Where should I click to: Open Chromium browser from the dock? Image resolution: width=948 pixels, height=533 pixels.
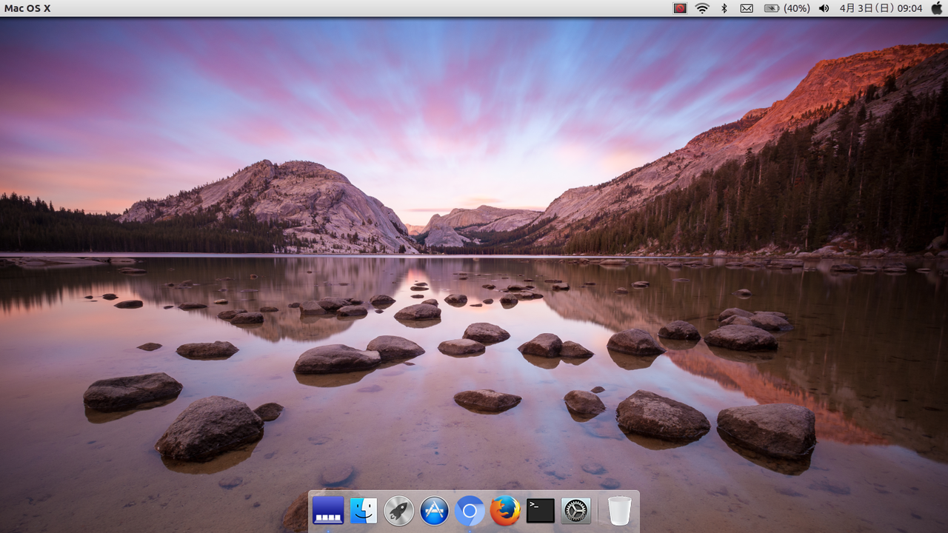click(470, 510)
